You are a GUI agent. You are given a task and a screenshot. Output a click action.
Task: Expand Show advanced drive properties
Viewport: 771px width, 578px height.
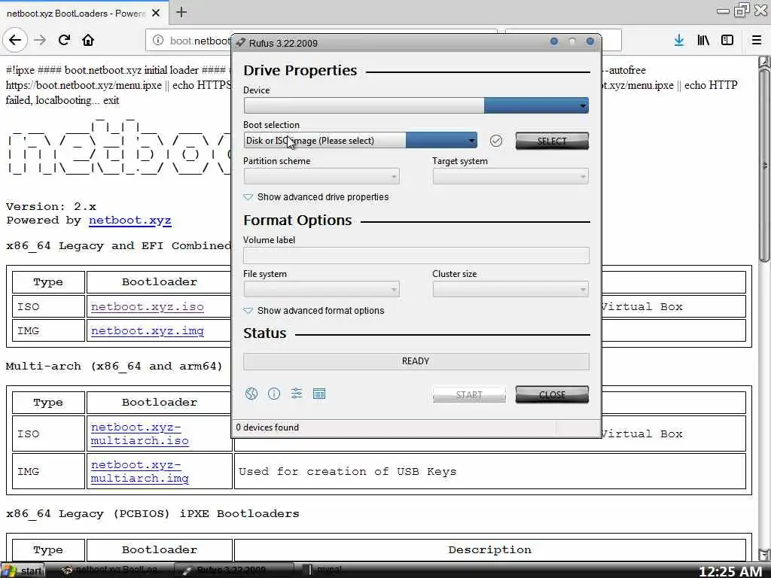316,197
